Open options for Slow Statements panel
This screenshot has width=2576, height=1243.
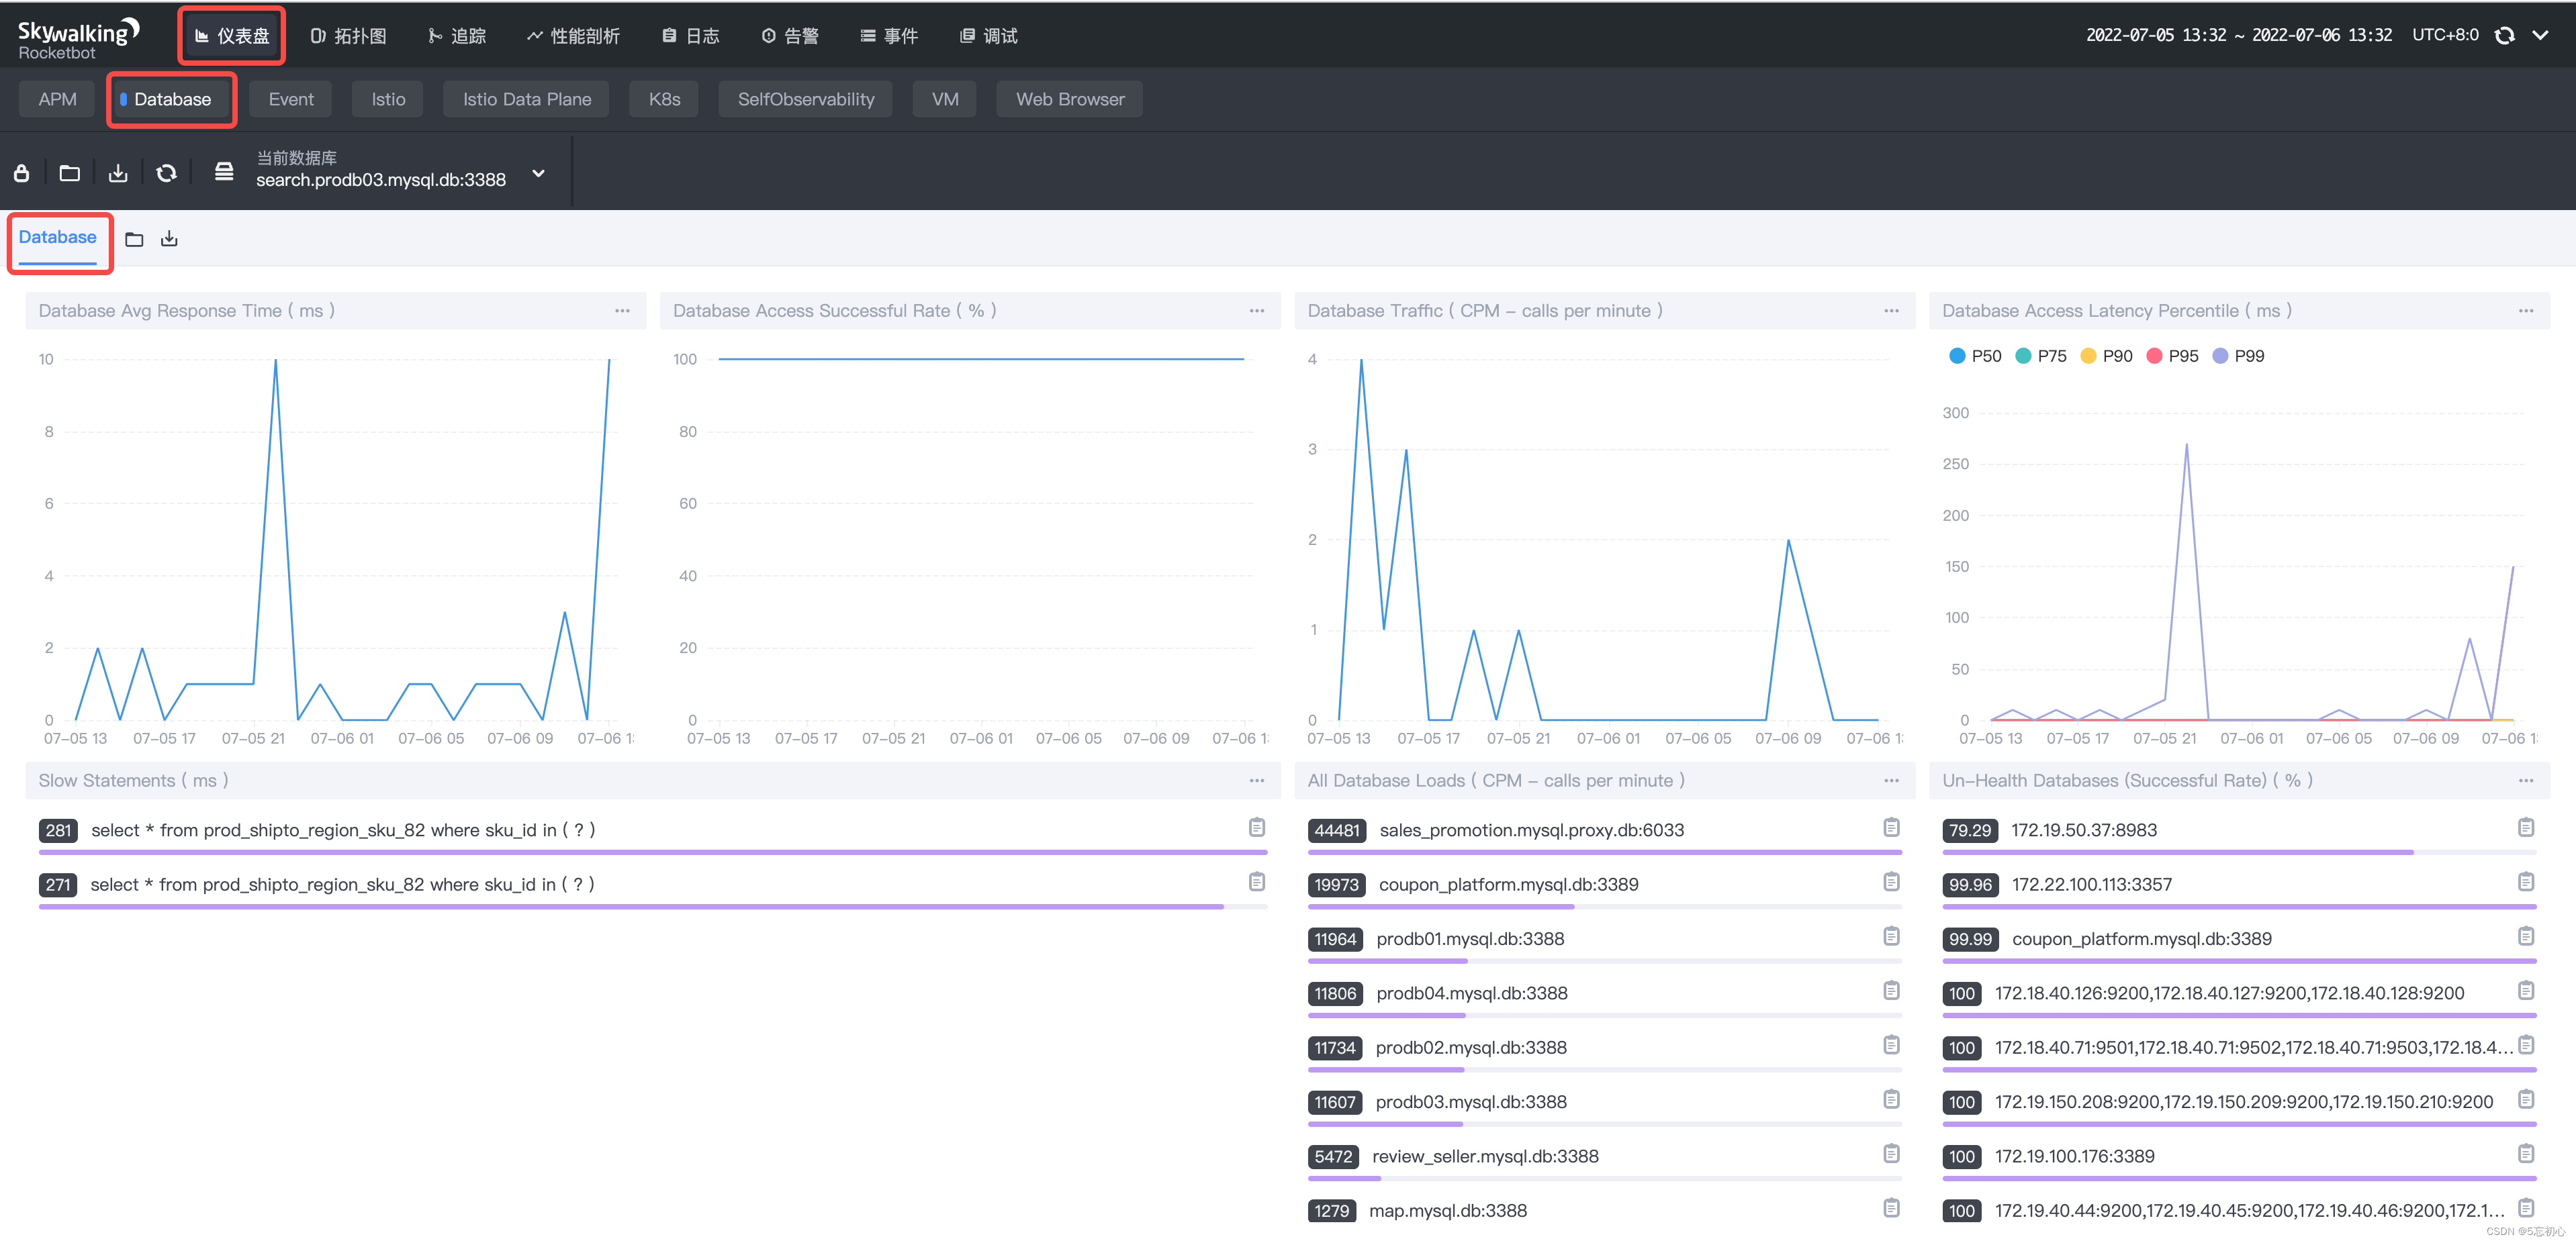[x=1256, y=781]
